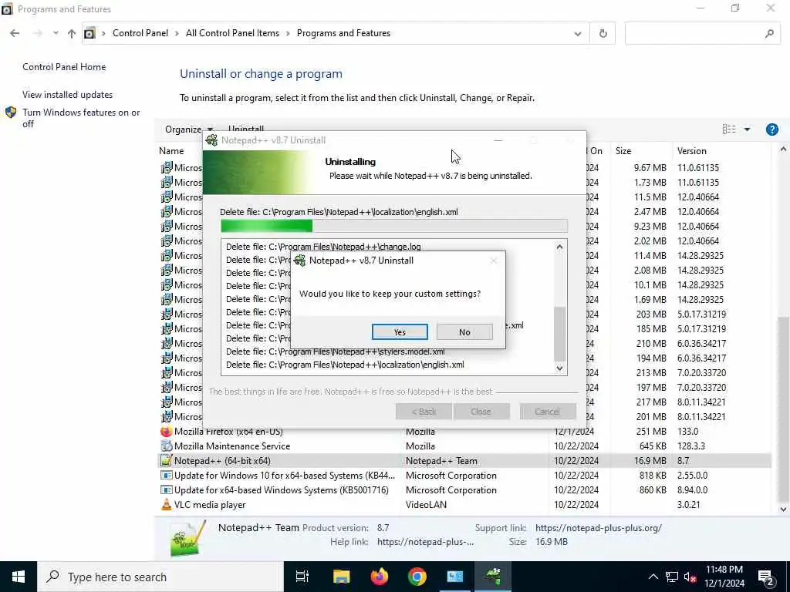Go up one level in navigation
Viewport: 790px width, 592px height.
click(x=72, y=33)
